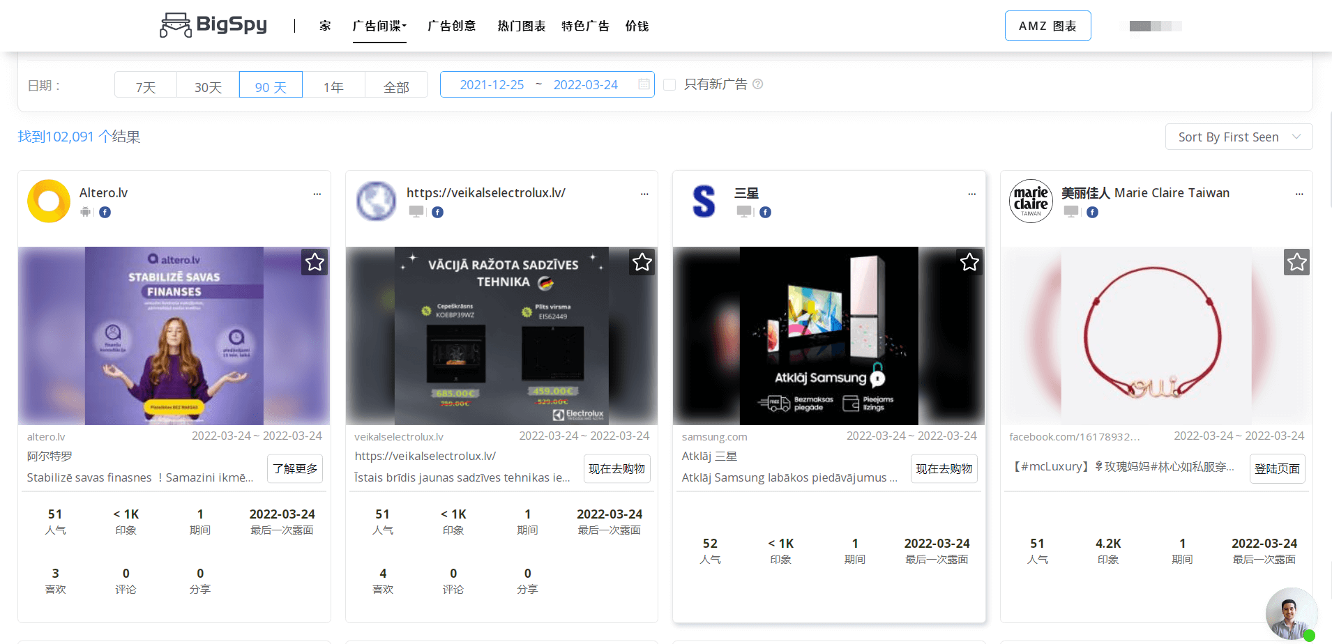Go to the 广告创意 menu item

[x=451, y=26]
